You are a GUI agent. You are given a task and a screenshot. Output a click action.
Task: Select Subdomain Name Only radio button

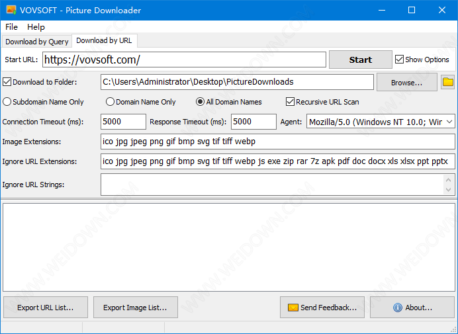pos(7,102)
